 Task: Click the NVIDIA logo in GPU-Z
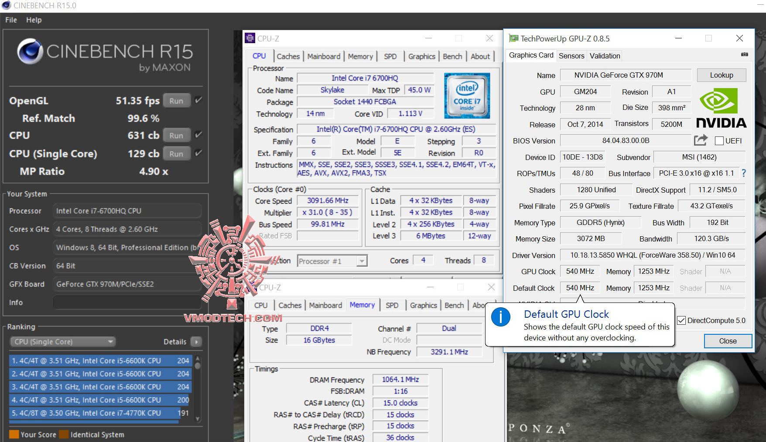pyautogui.click(x=721, y=108)
